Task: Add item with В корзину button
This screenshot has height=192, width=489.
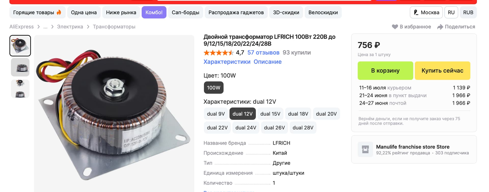Action: (385, 71)
